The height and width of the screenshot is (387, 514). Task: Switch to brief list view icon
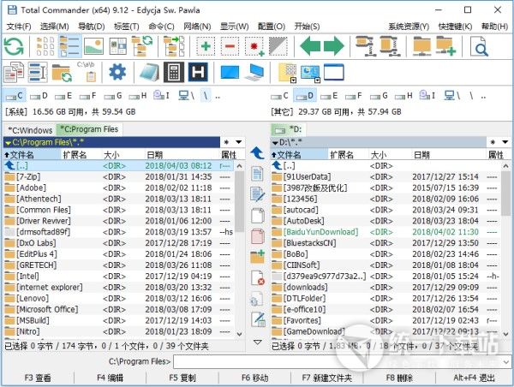[45, 46]
